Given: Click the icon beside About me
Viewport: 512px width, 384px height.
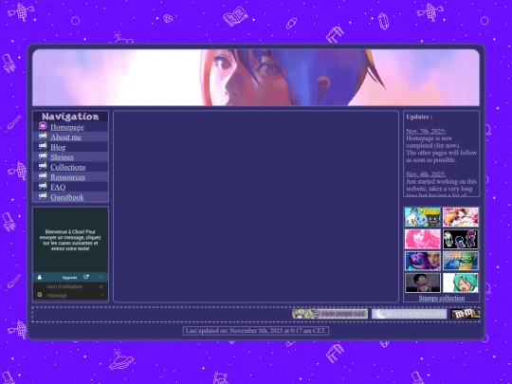Looking at the screenshot, I should coord(43,136).
